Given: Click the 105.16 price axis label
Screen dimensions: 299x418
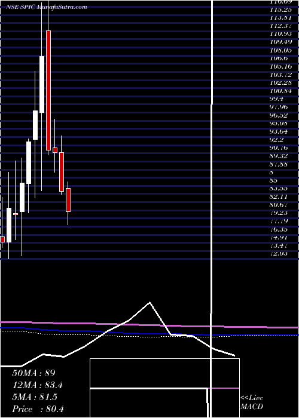Looking at the screenshot, I should click(x=281, y=66).
